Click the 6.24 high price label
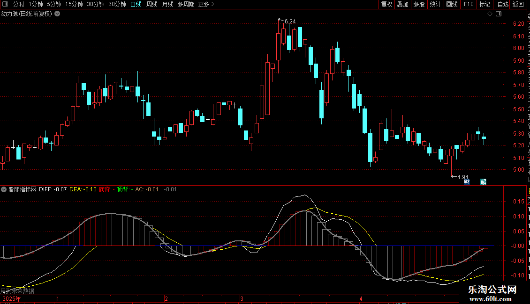Viewport: 530px width, 304px height. [x=290, y=21]
